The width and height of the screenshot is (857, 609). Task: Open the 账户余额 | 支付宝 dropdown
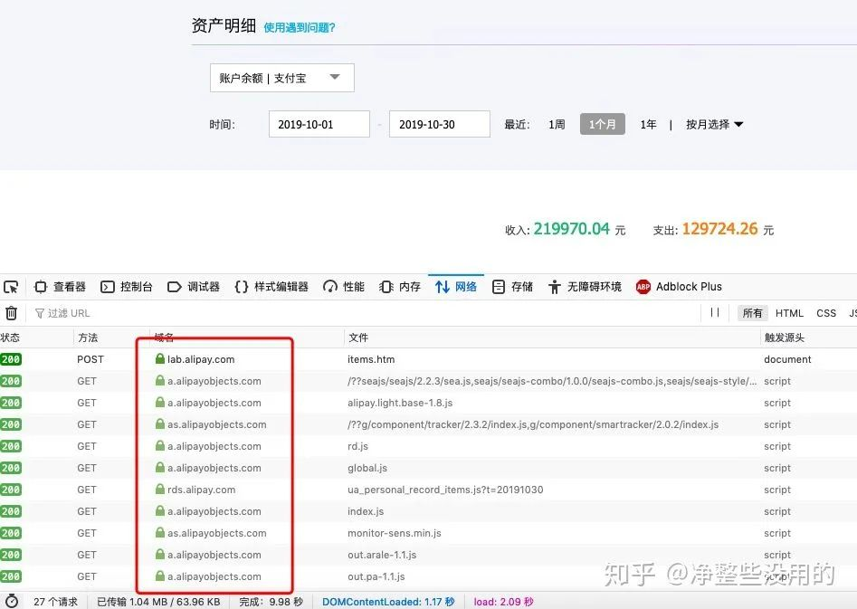tap(282, 78)
